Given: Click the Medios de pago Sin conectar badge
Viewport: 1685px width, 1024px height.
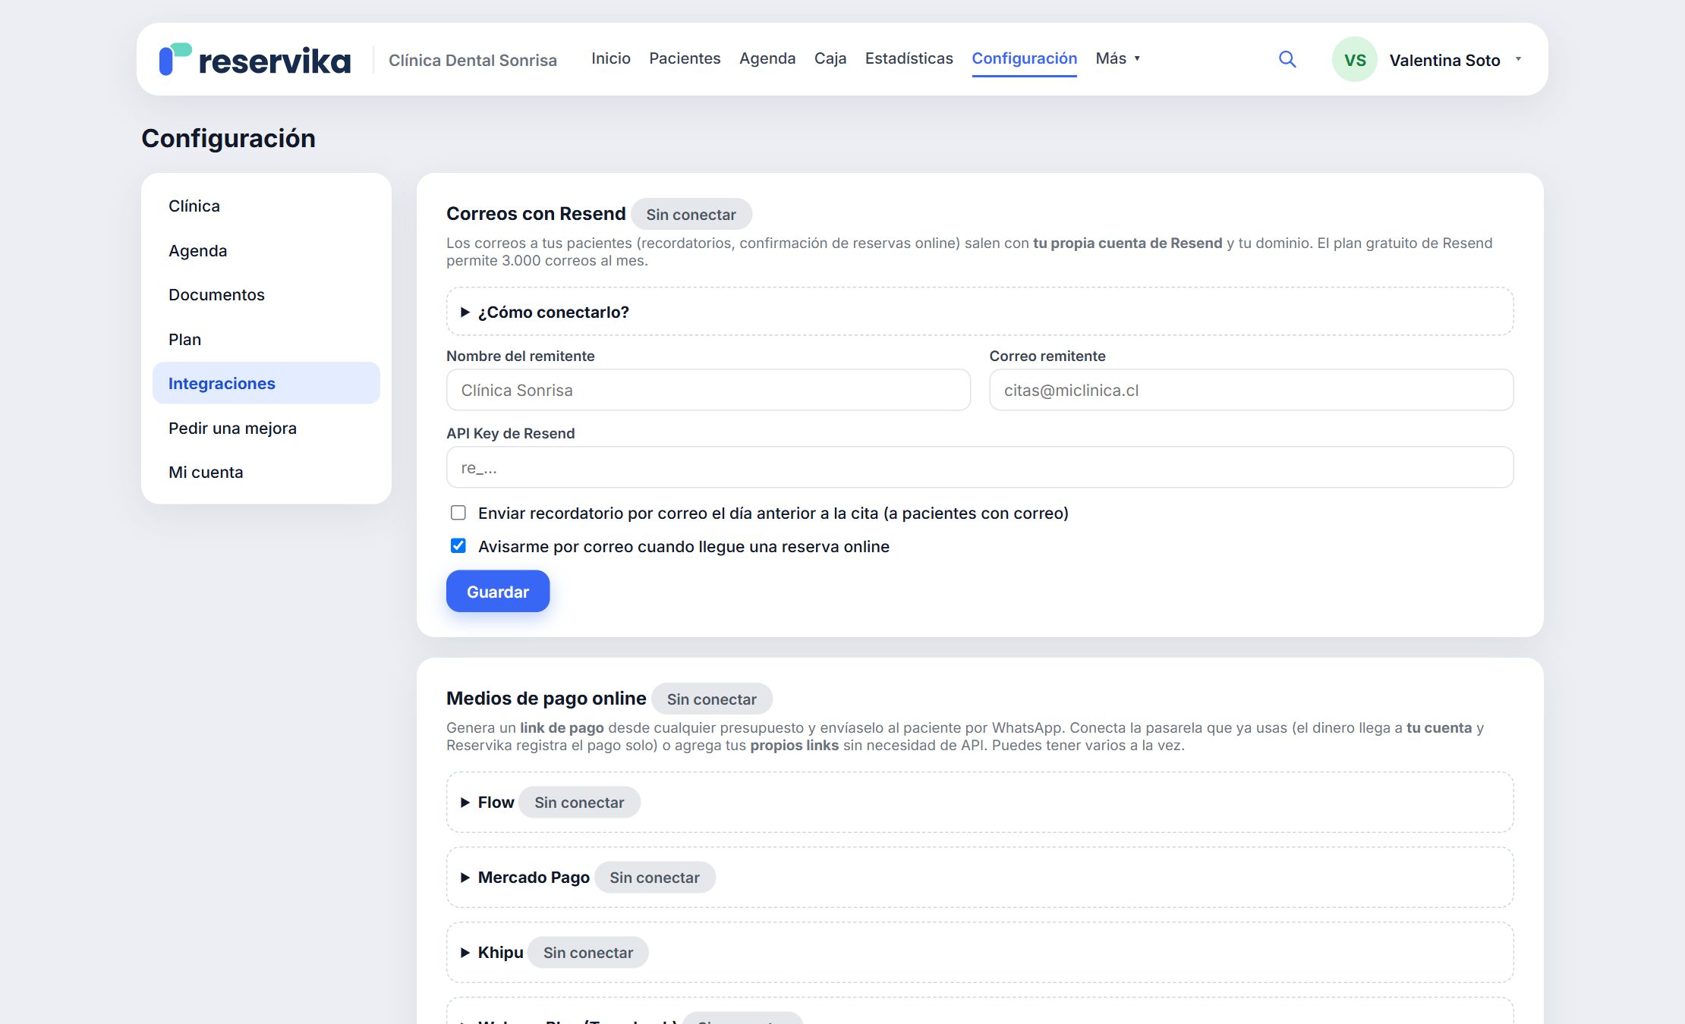Looking at the screenshot, I should tap(712, 699).
